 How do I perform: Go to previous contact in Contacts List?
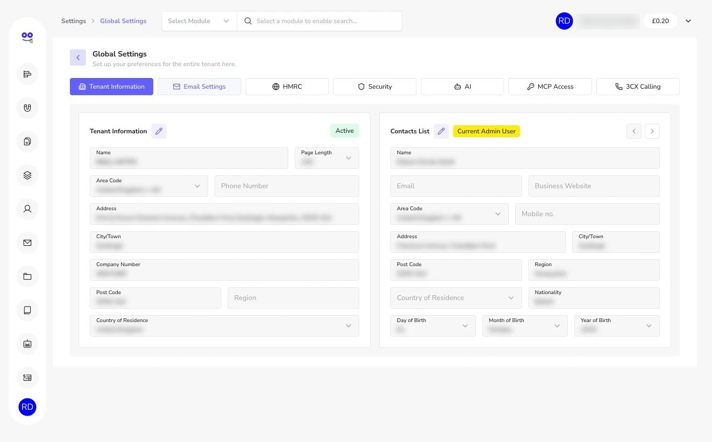pyautogui.click(x=634, y=131)
